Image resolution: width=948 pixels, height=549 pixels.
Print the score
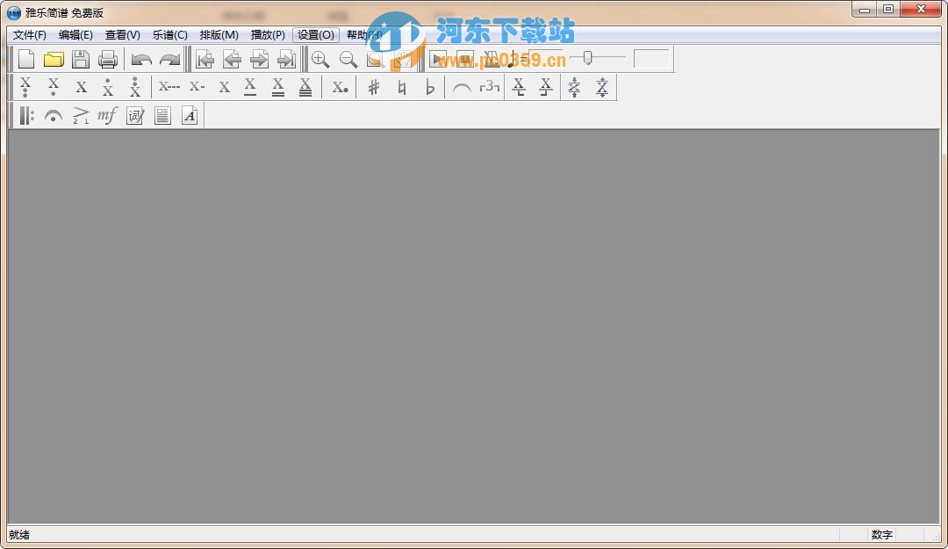107,59
